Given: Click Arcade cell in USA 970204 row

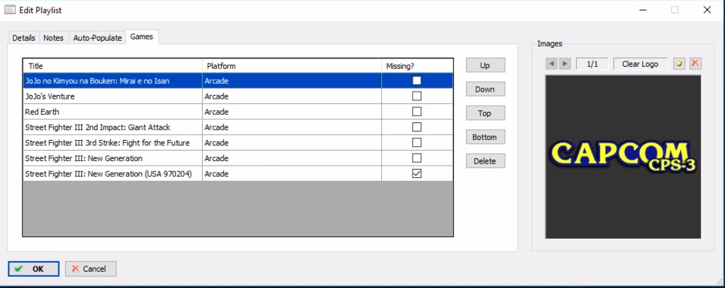Looking at the screenshot, I should point(292,173).
